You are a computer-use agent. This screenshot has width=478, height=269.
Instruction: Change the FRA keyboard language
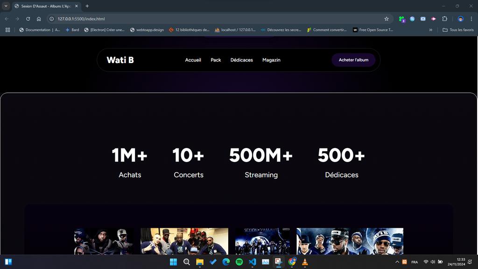pyautogui.click(x=415, y=262)
